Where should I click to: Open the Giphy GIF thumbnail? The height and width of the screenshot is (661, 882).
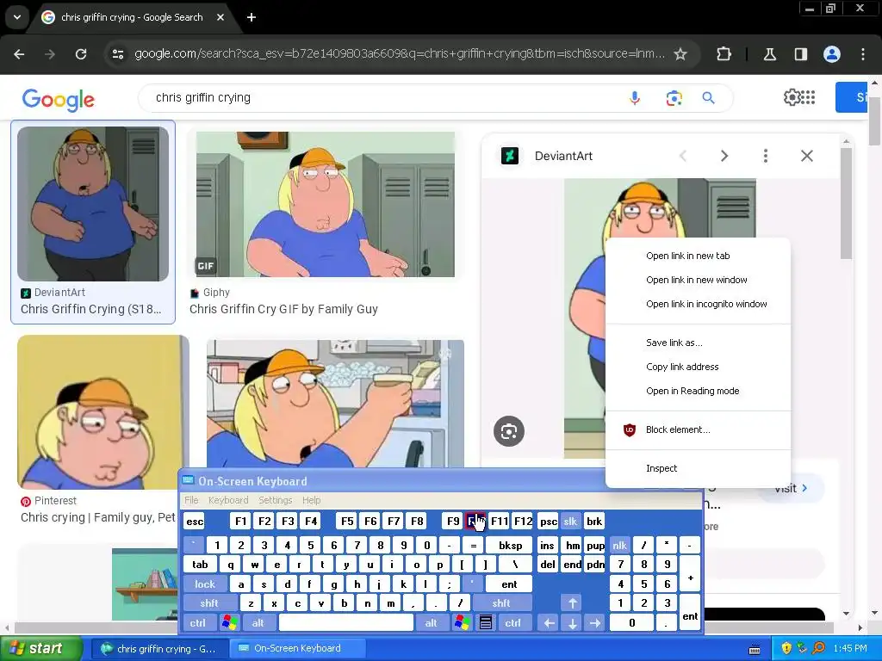tap(325, 204)
